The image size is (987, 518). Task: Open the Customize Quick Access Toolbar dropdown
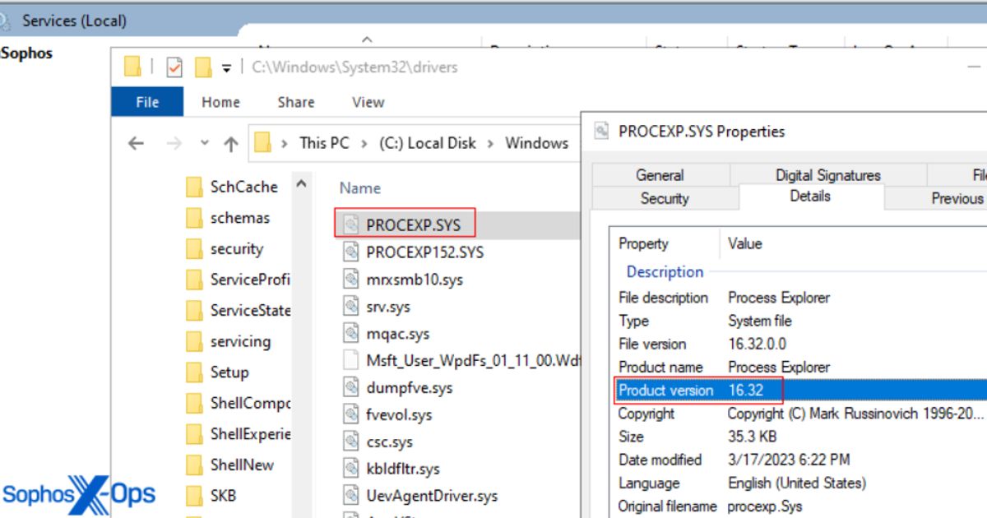[226, 68]
